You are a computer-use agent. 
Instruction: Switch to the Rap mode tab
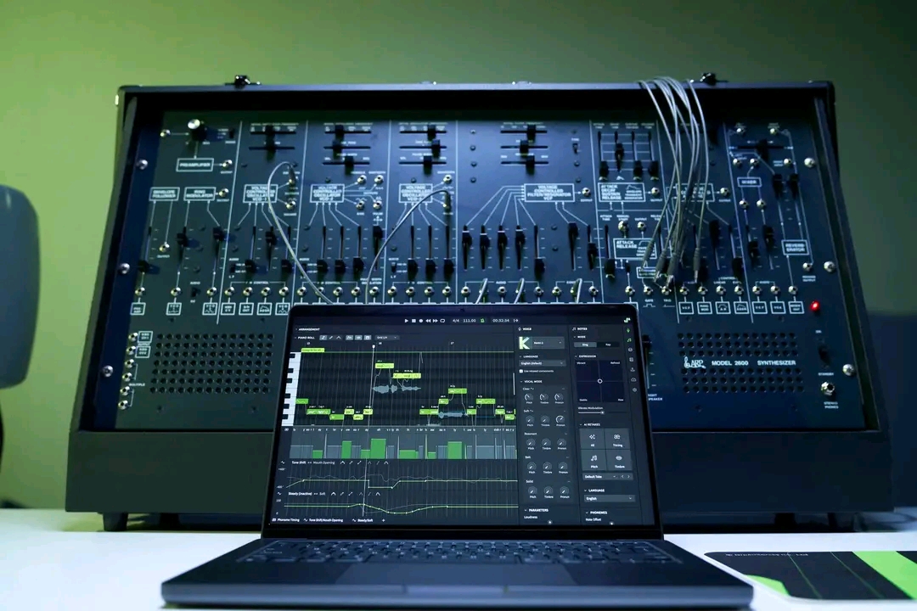tap(608, 345)
